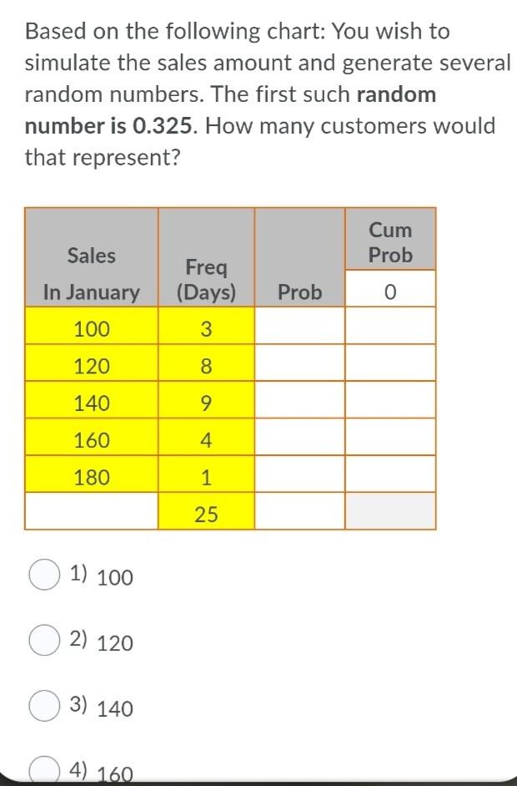Click the frequency total cell showing 25

pyautogui.click(x=206, y=513)
